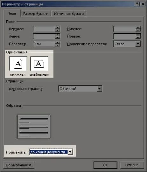Decrease the Верхнее margin value
The width and height of the screenshot is (147, 172).
(57, 30)
